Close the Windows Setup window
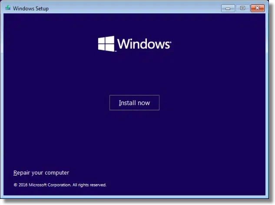275x205 pixels. (x=258, y=8)
